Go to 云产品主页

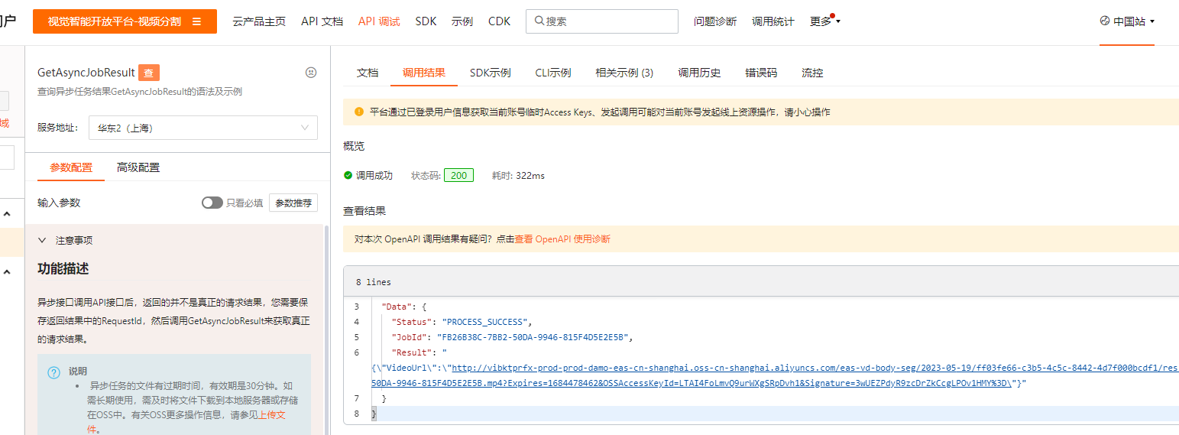click(x=259, y=21)
